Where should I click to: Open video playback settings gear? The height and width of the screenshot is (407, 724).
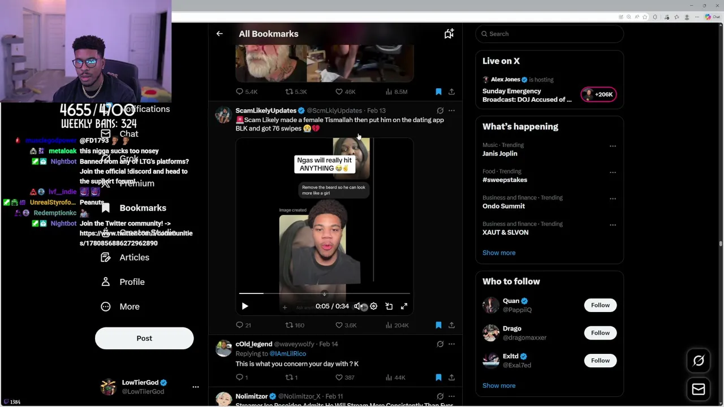373,306
